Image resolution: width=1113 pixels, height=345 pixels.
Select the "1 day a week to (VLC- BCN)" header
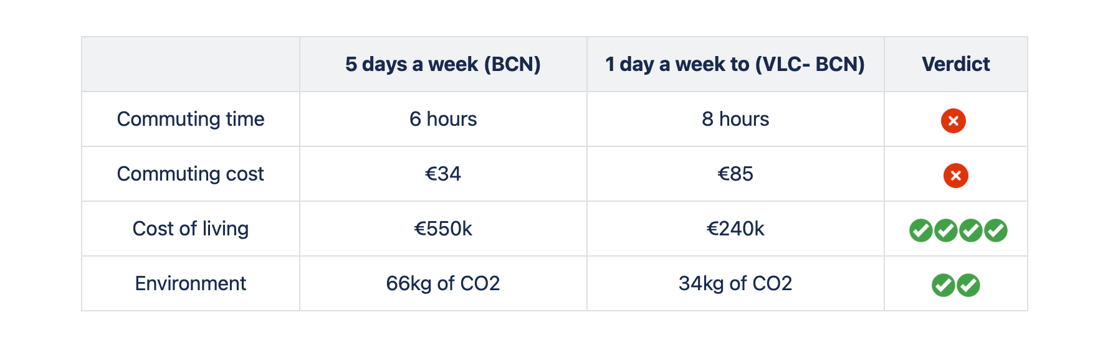pyautogui.click(x=735, y=64)
